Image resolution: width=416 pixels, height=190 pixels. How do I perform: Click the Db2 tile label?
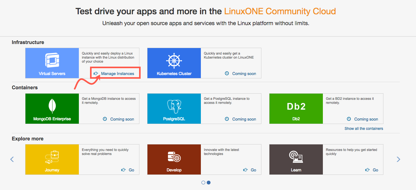click(296, 119)
